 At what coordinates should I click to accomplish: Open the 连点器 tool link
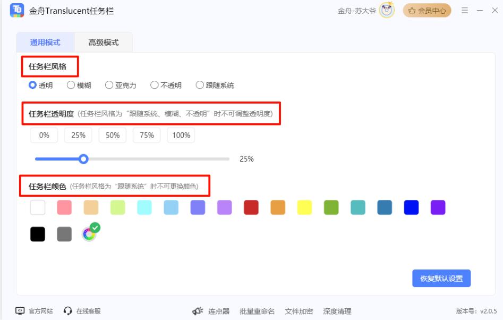point(219,311)
